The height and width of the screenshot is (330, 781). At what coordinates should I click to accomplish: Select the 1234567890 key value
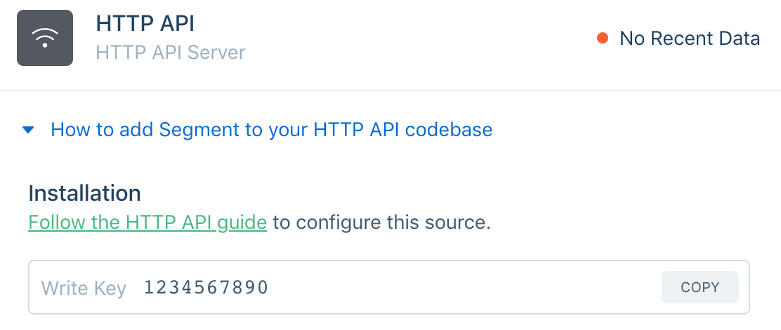pyautogui.click(x=206, y=287)
